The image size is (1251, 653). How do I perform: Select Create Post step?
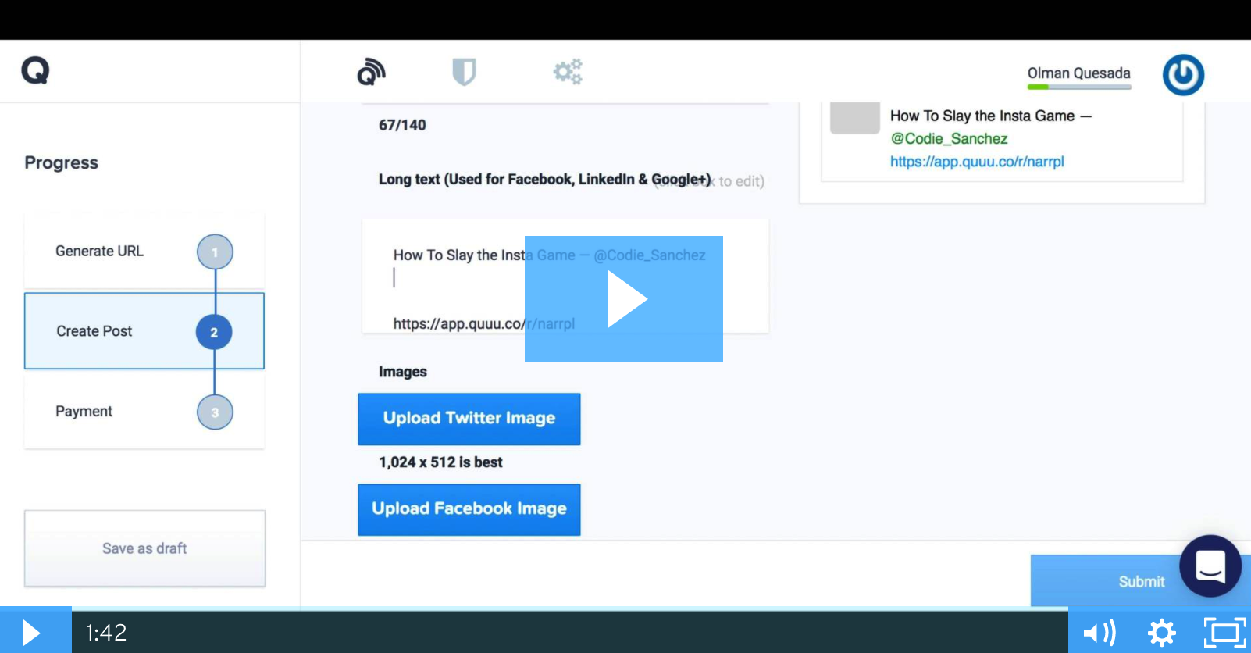[x=144, y=331]
